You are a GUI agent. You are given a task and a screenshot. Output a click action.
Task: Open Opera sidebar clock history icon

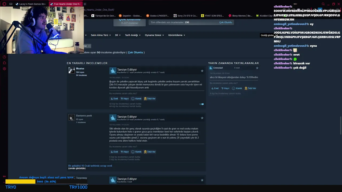pos(4,57)
